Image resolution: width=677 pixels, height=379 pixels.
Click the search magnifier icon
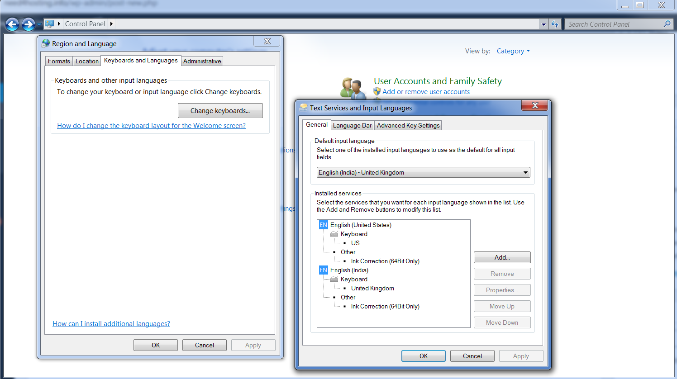667,24
